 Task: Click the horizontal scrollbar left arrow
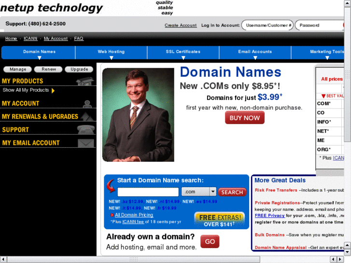click(x=3, y=260)
